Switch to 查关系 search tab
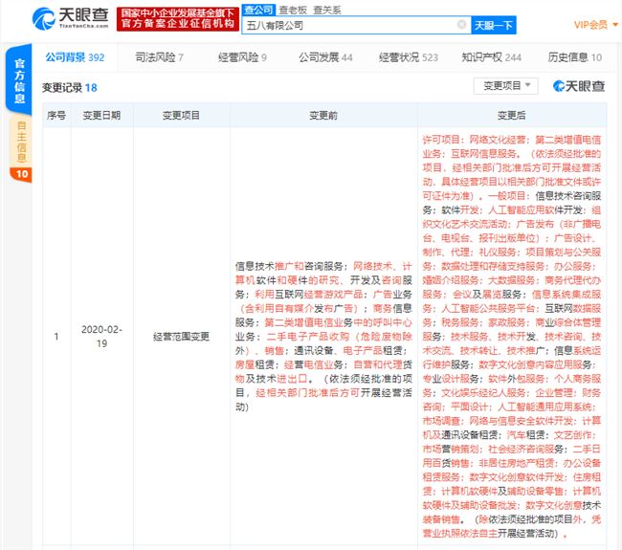The image size is (622, 550). click(327, 10)
